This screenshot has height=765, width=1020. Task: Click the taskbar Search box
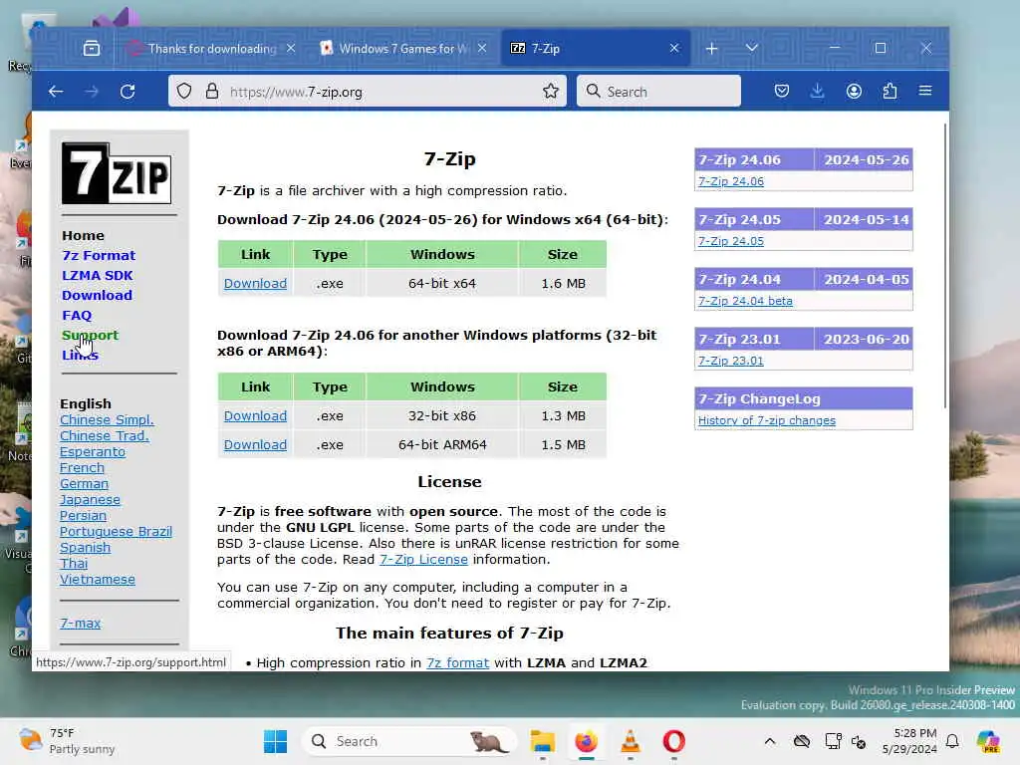[x=409, y=741]
